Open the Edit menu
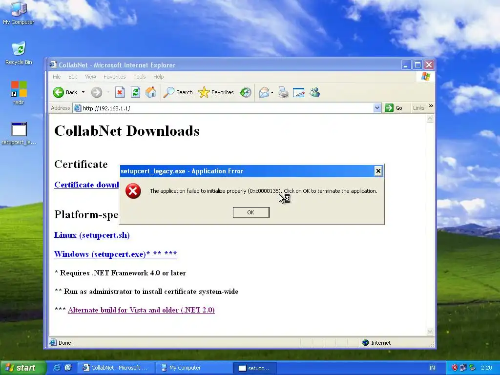Viewport: 500px width, 375px height. coord(73,77)
